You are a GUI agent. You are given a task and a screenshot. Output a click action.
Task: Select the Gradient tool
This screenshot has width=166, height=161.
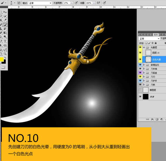tap(5, 33)
